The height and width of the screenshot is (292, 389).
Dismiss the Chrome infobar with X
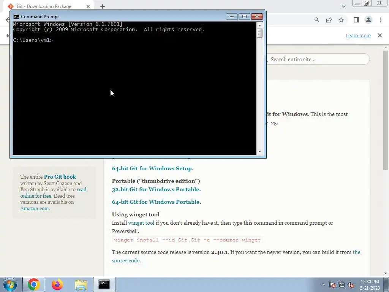[380, 35]
